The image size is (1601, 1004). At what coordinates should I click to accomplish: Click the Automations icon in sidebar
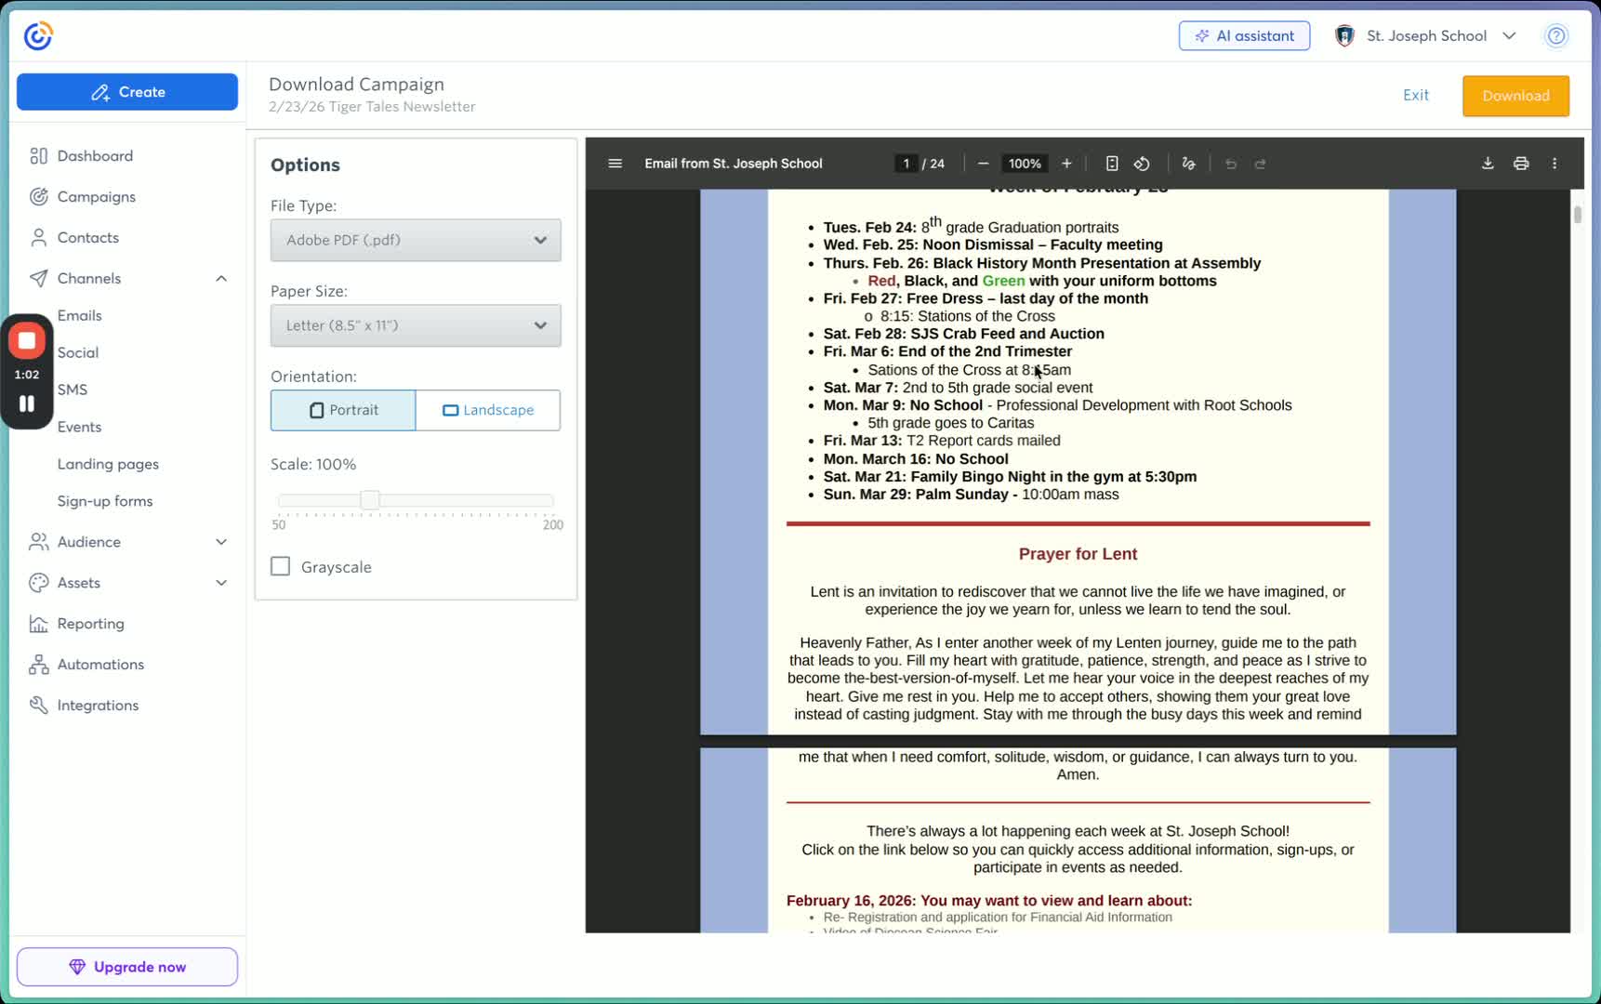click(x=38, y=665)
